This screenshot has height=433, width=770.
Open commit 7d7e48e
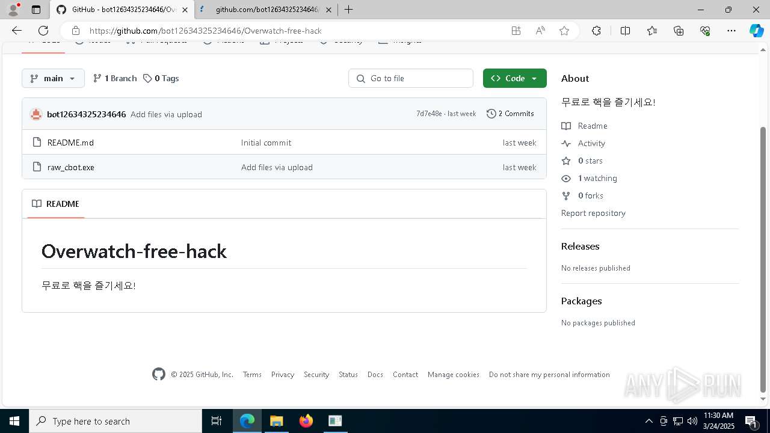click(429, 114)
